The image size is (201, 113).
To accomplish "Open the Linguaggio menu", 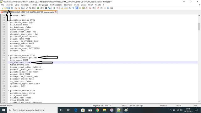I will [x=44, y=5].
